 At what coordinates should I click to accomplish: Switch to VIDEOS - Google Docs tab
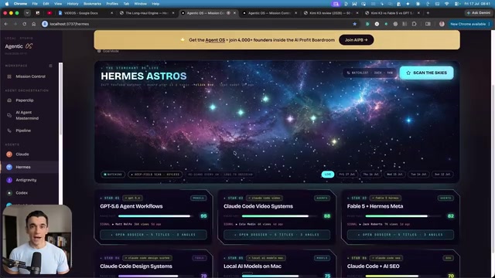coord(85,13)
